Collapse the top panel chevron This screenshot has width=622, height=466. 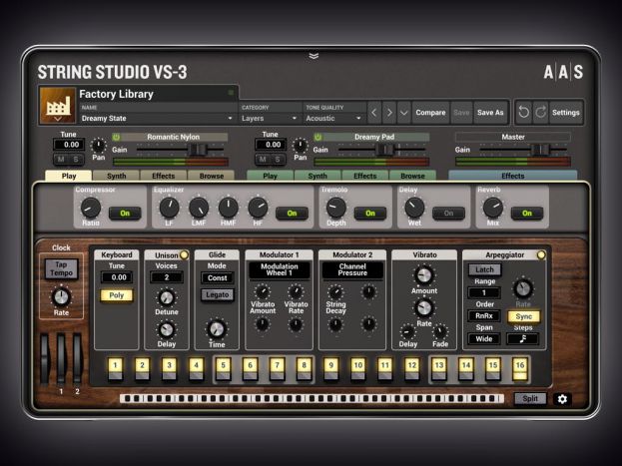pyautogui.click(x=313, y=56)
